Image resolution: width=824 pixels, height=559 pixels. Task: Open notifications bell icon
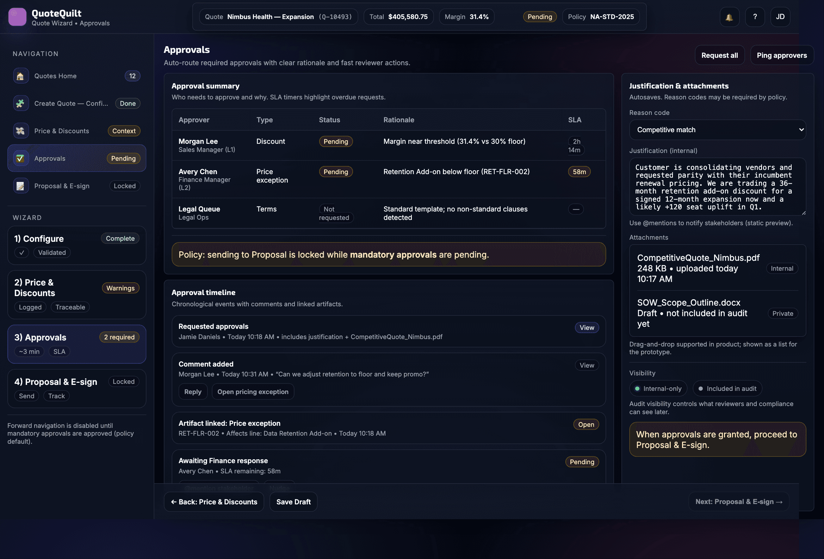click(729, 17)
